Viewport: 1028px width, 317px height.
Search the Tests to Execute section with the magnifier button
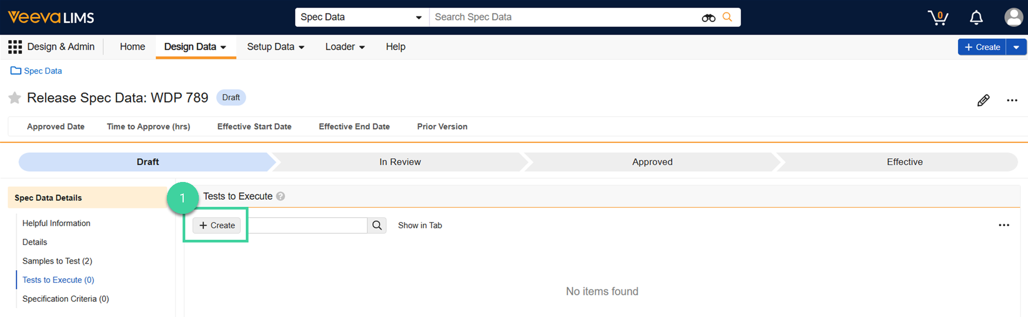click(377, 226)
